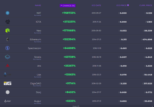Click the Stratis layered logo icon

[8, 57]
